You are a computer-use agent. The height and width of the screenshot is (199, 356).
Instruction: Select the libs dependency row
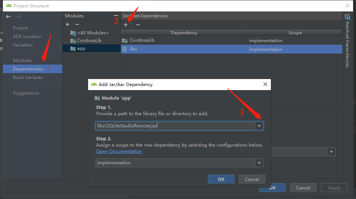coord(231,49)
